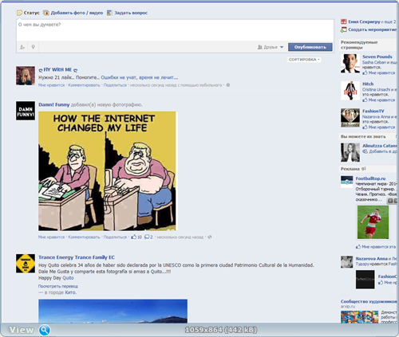Open FlY WitH ME profile picture
Screen dimensions: 399x337
[x=26, y=76]
